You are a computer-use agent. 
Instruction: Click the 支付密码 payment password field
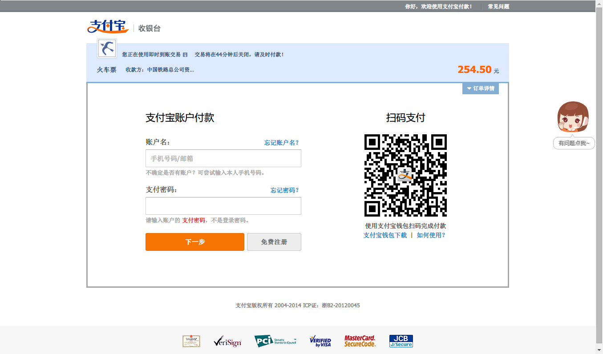pyautogui.click(x=223, y=206)
